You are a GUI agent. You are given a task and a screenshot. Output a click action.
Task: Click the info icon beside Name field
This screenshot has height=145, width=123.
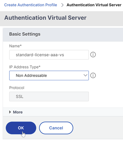93,55
